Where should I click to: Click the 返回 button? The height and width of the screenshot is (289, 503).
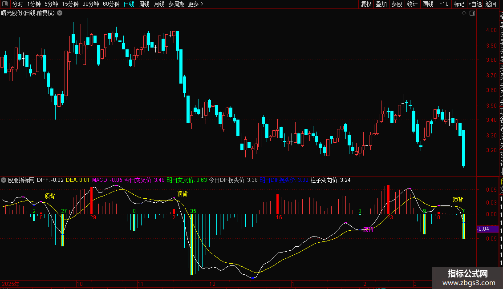[491, 4]
